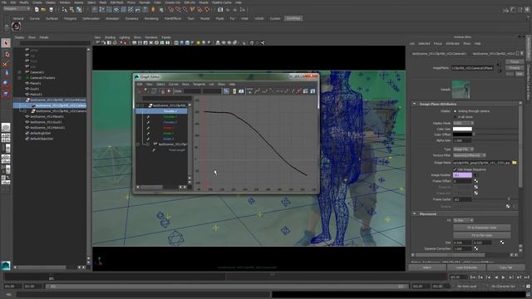Viewport: 532px width, 299px height.
Task: Click Graph Editor auto tangents icon
Action: pos(249,91)
